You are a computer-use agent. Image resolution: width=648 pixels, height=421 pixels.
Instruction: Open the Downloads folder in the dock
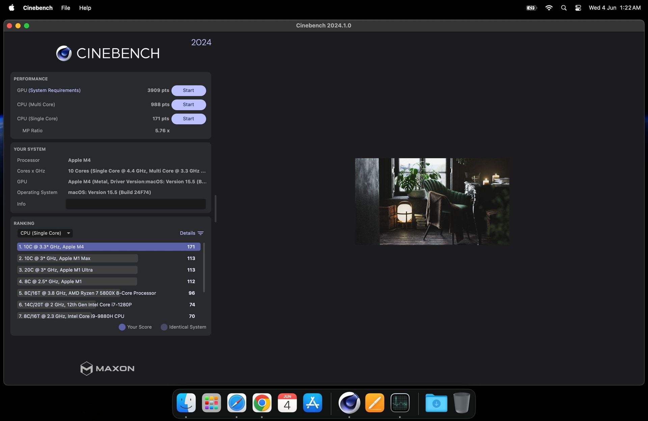(436, 403)
